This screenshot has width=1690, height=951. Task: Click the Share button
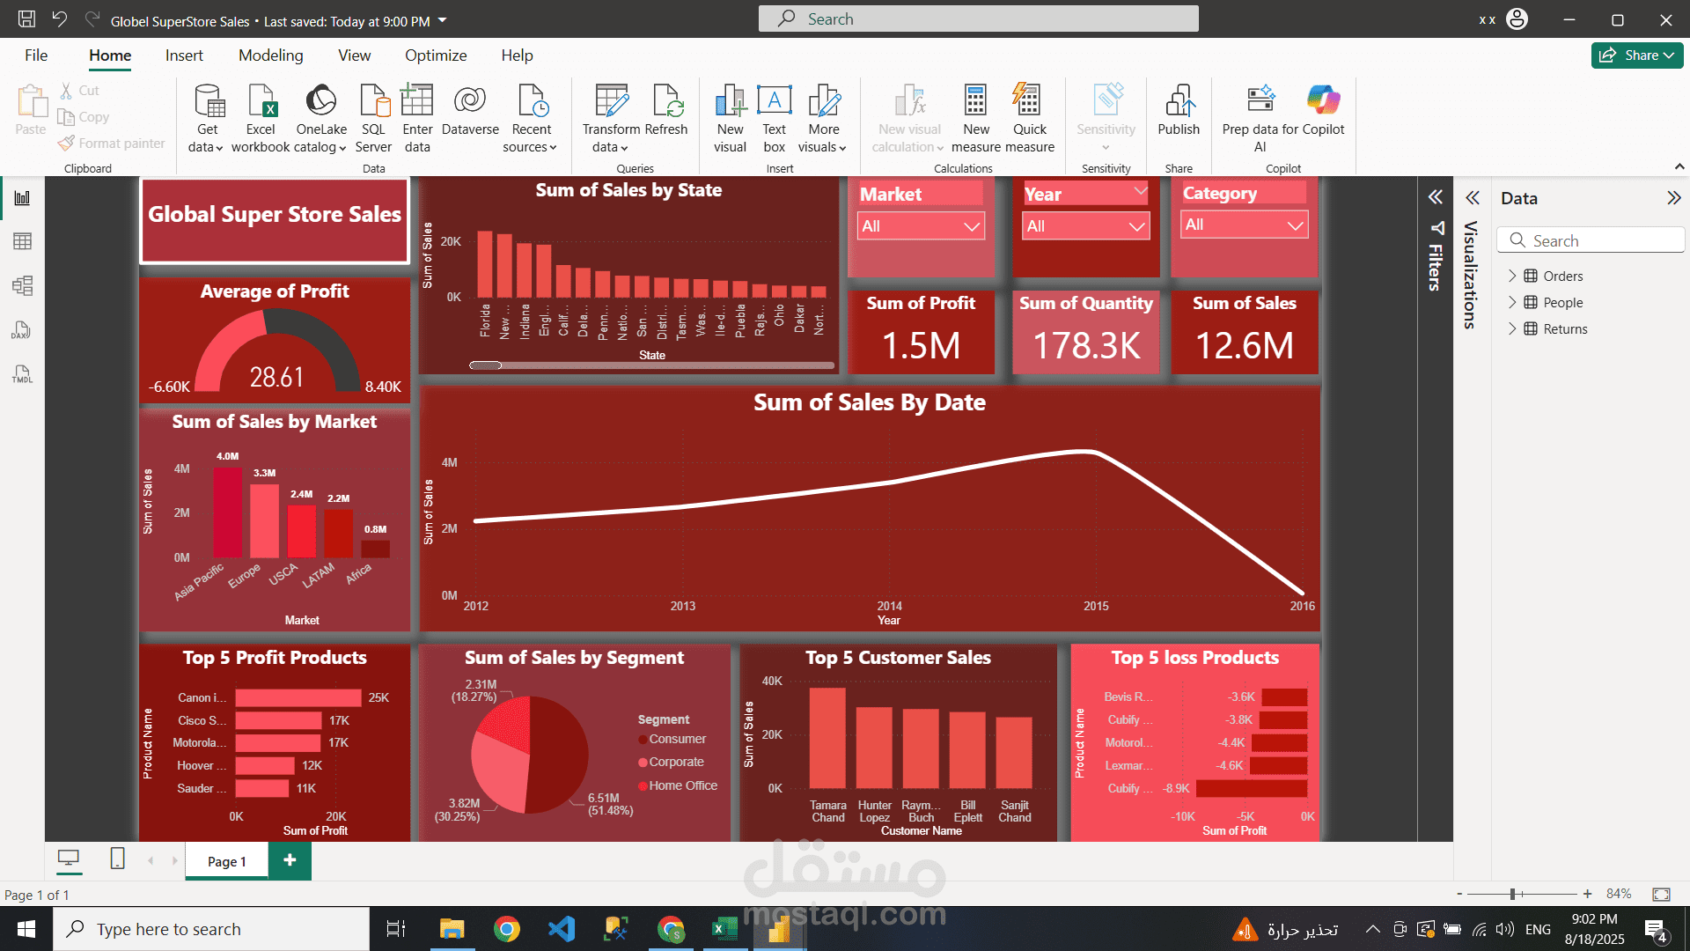(1636, 55)
